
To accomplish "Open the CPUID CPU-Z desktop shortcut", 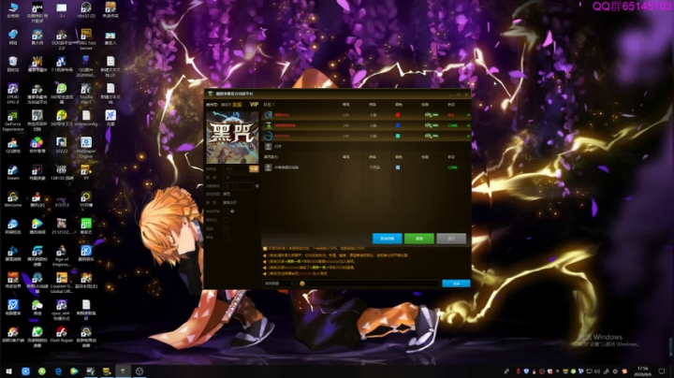I will (13, 94).
